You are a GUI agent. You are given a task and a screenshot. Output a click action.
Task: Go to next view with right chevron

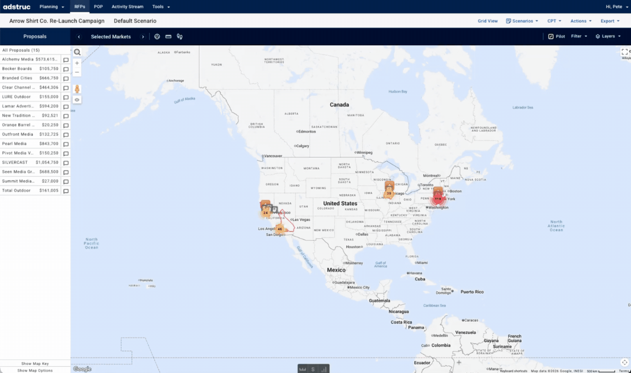click(x=143, y=37)
